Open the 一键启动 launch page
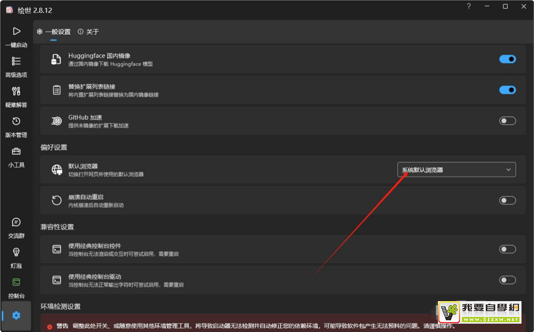The image size is (534, 332). point(16,36)
